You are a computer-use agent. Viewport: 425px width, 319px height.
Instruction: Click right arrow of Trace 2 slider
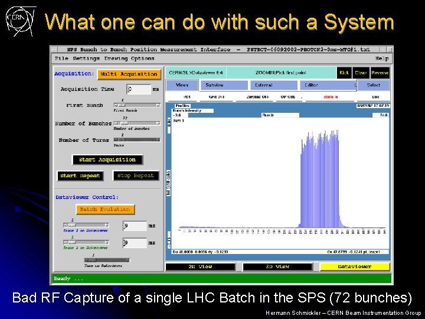click(x=107, y=242)
